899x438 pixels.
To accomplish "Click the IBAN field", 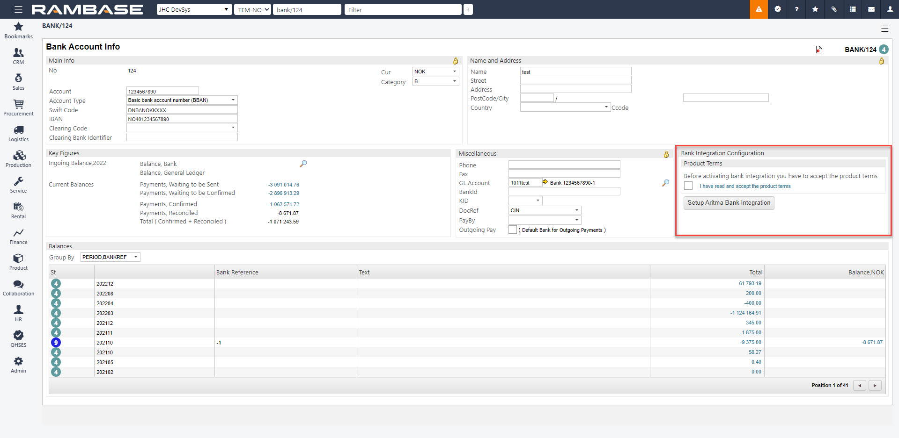I will 182,119.
